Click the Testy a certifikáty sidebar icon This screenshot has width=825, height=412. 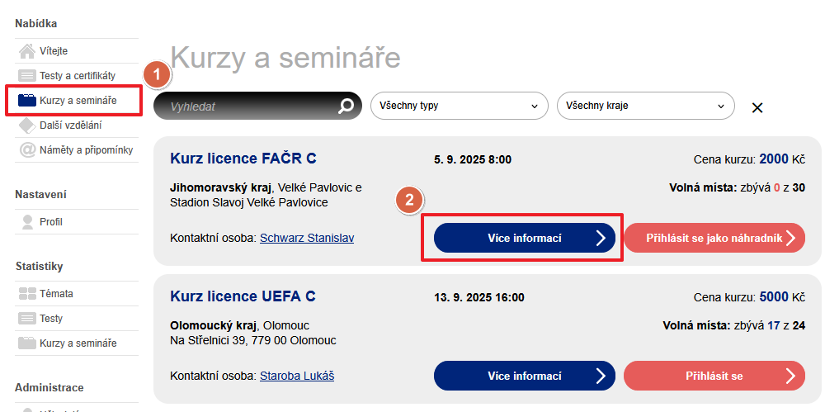(27, 76)
